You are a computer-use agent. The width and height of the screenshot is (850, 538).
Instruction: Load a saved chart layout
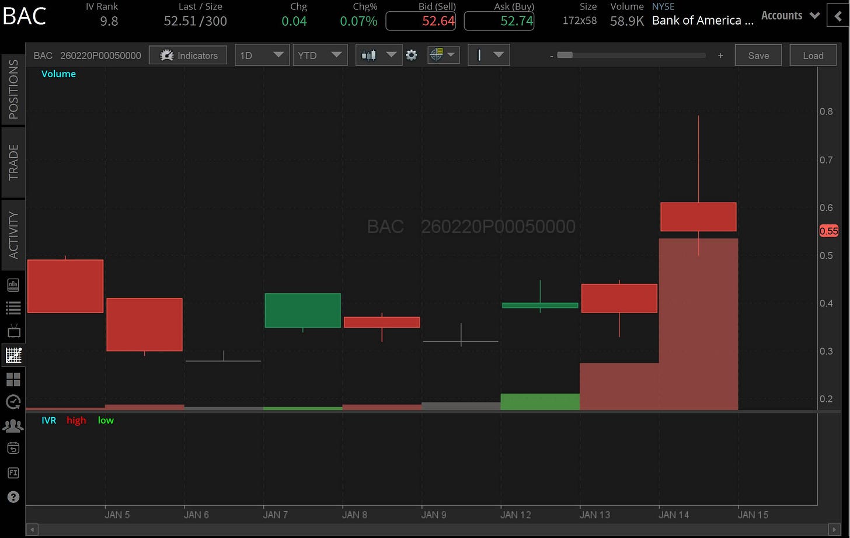tap(813, 55)
